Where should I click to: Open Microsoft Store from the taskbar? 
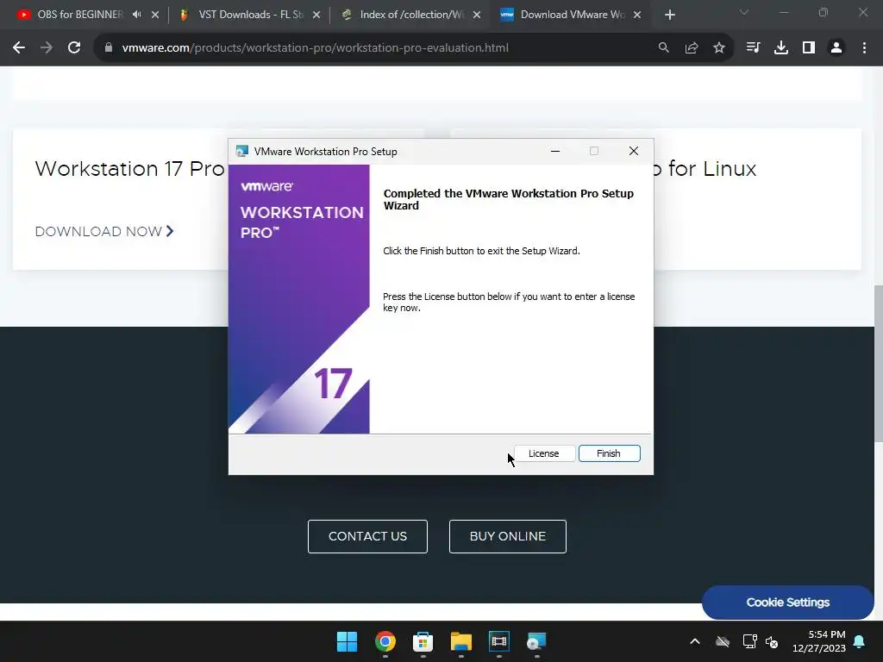(423, 641)
